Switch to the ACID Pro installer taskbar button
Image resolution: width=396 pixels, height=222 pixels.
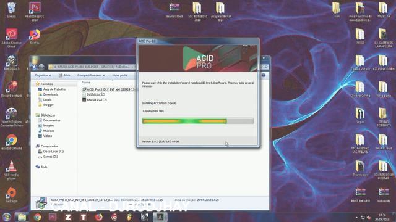(x=160, y=217)
